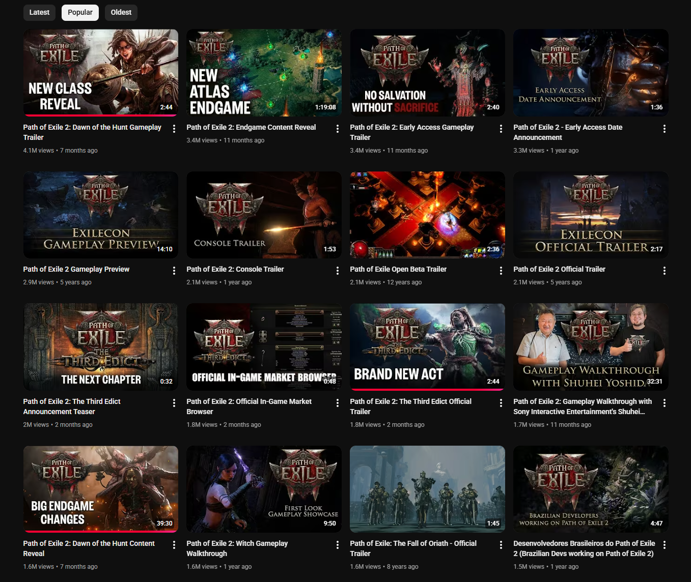
Task: Open more actions for Endgame Content Reveal video
Action: [338, 129]
